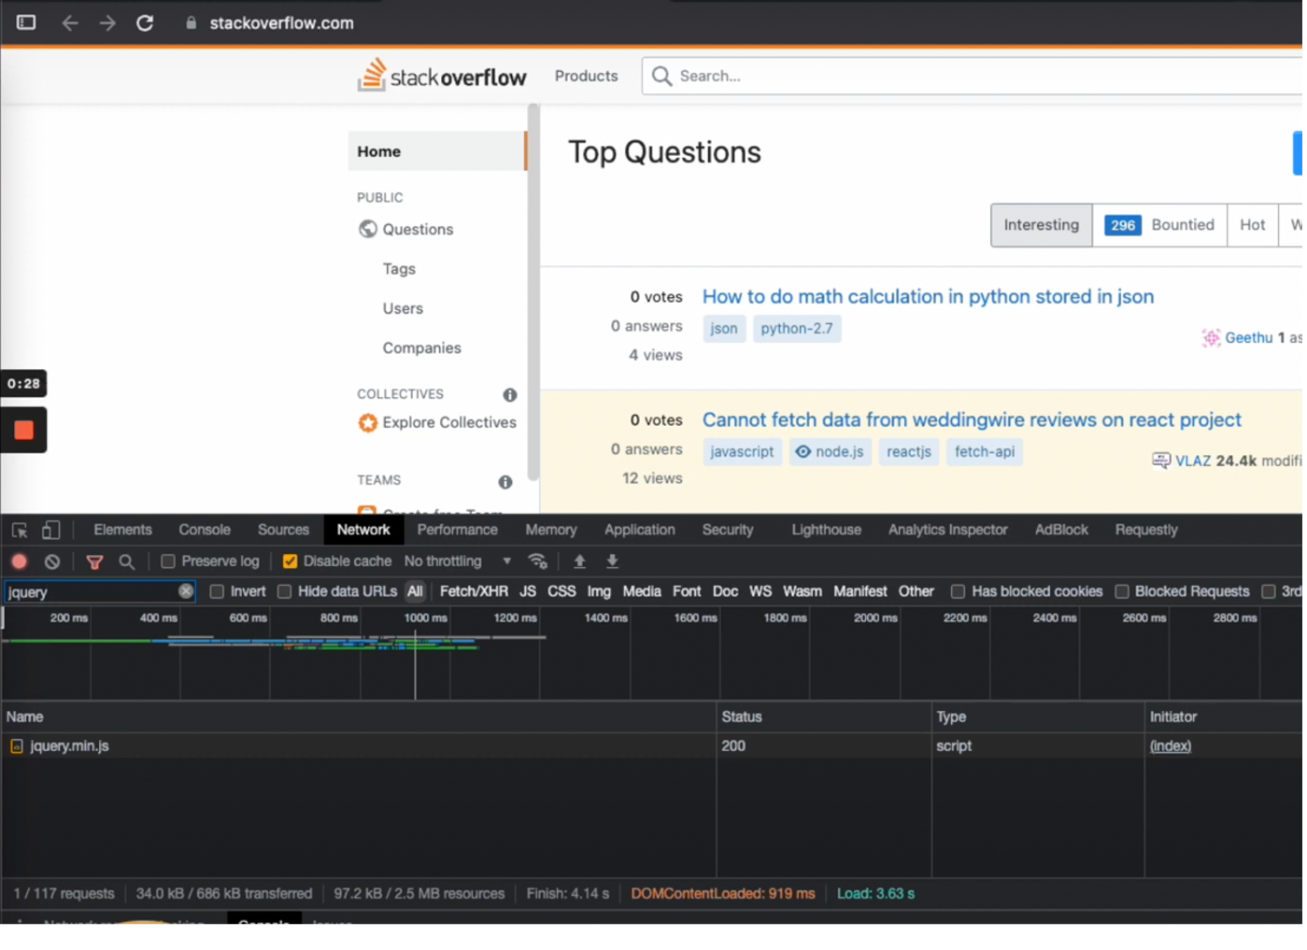Open network conditions wifi icon

(x=538, y=562)
